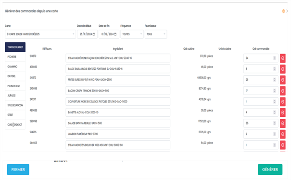Edit the Date de fin field
This screenshot has height=180, width=291.
click(x=109, y=34)
